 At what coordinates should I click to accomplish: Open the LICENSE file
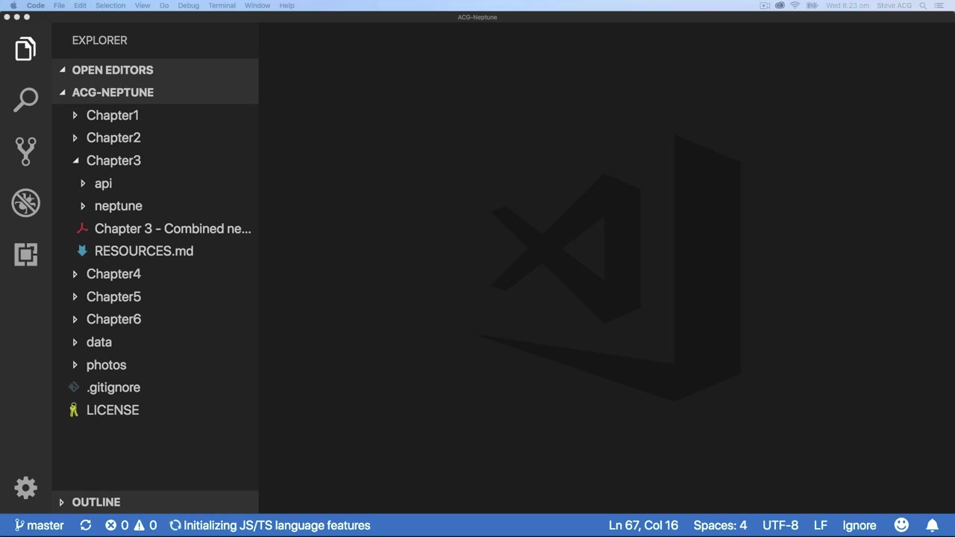coord(155,410)
